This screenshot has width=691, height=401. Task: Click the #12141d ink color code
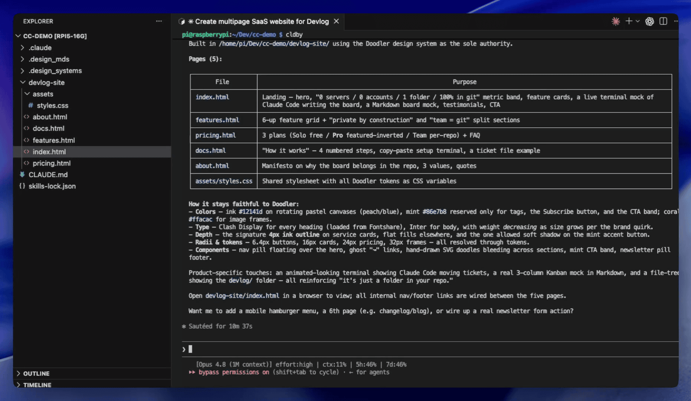(x=250, y=212)
